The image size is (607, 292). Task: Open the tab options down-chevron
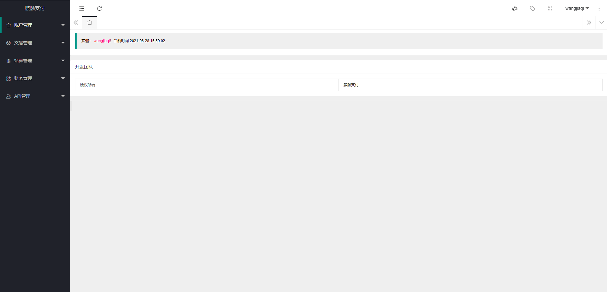602,23
